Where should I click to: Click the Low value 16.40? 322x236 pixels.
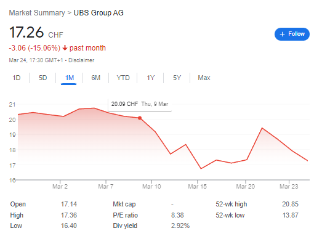coord(69,226)
